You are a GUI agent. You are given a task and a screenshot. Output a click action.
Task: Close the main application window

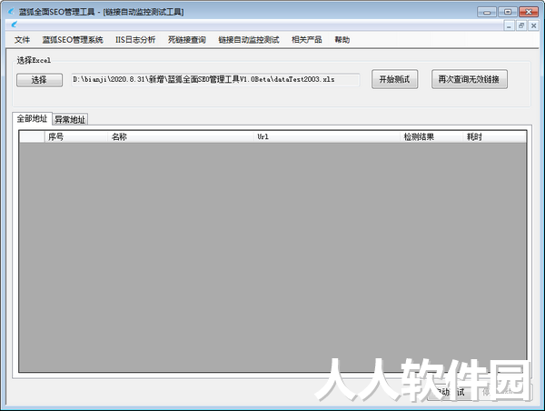529,12
